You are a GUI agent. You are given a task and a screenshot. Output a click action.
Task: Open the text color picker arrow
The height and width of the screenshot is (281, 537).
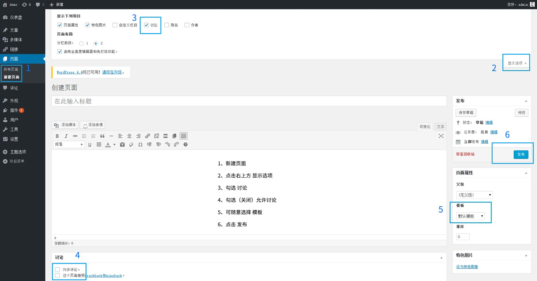click(114, 145)
